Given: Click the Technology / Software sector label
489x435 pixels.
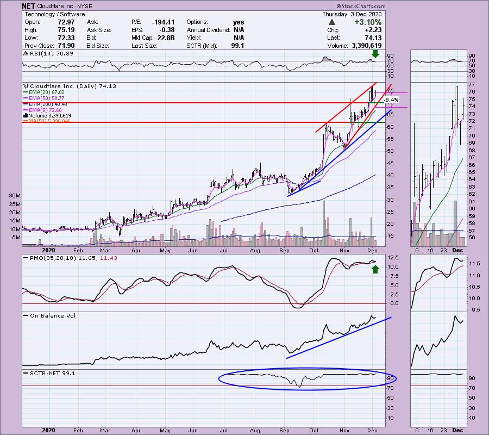Looking at the screenshot, I should click(55, 14).
